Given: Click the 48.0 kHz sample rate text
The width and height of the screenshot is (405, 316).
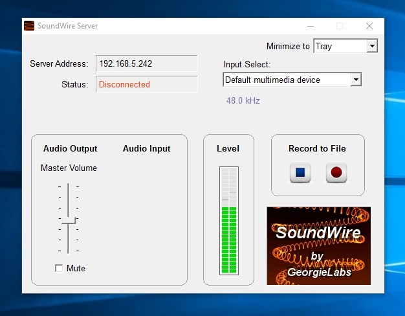Looking at the screenshot, I should pyautogui.click(x=243, y=100).
